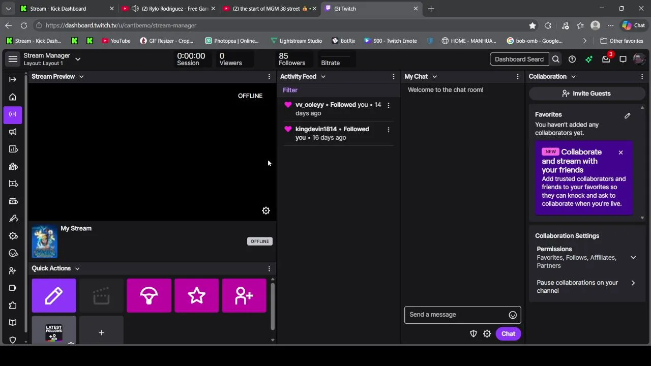Click the expand sidebar arrow icon

point(13,79)
